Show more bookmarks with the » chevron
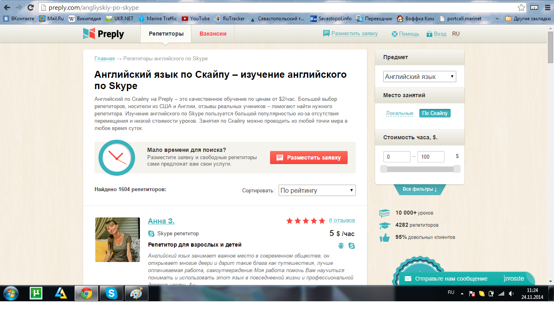This screenshot has width=554, height=311. (x=497, y=18)
